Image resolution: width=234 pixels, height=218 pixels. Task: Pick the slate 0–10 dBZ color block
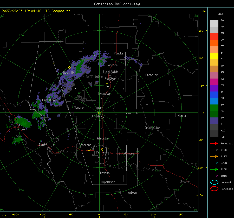[214, 121]
